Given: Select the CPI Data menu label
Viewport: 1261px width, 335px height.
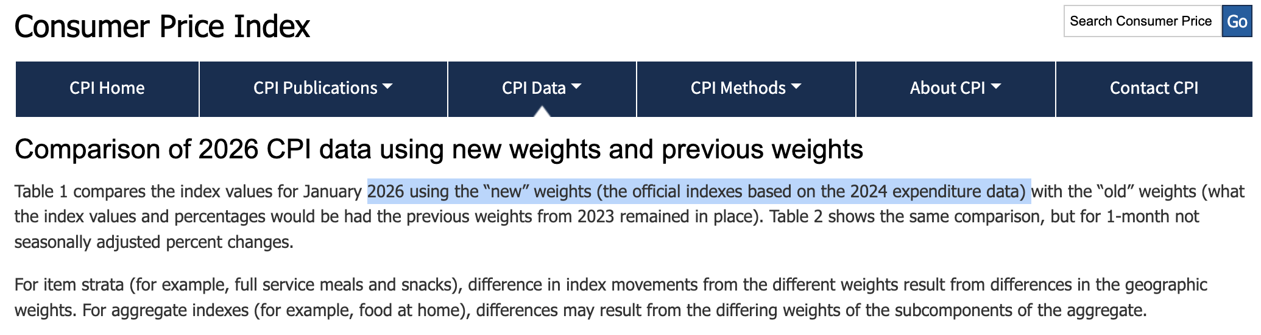Looking at the screenshot, I should (534, 88).
